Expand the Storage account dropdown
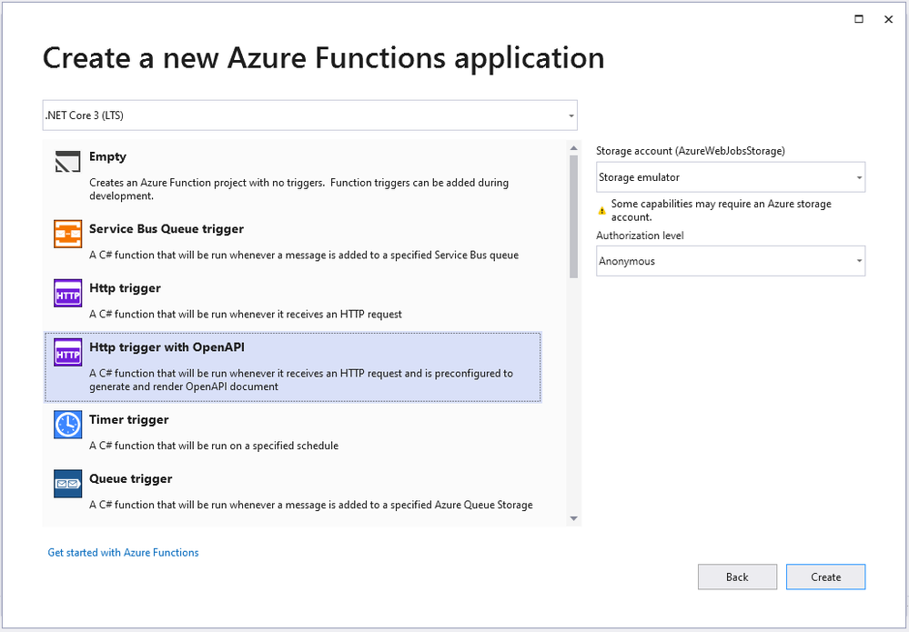 pyautogui.click(x=730, y=177)
